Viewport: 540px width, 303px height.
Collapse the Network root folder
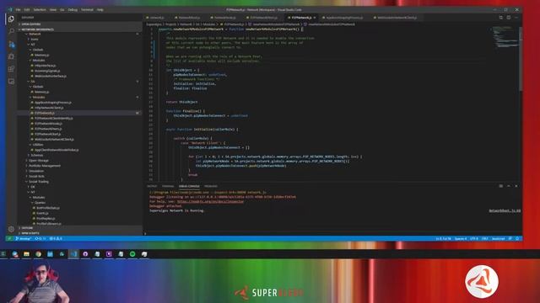(35, 34)
